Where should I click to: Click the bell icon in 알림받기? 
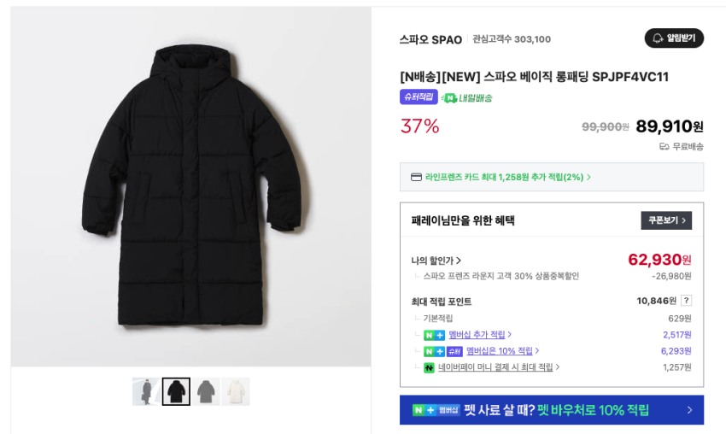(x=658, y=38)
